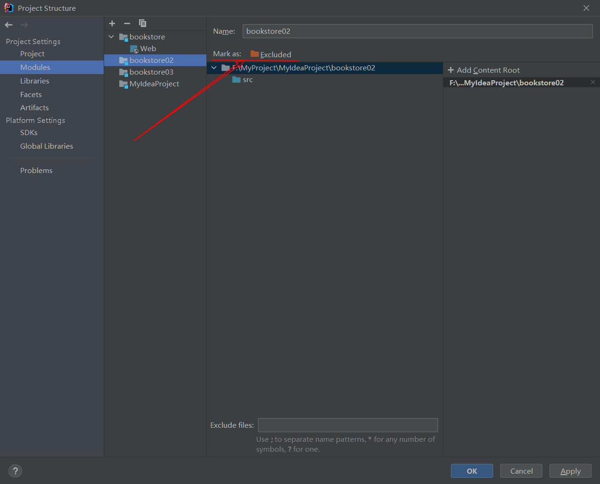Remove the bookstore02 content root with its X icon

pos(592,82)
